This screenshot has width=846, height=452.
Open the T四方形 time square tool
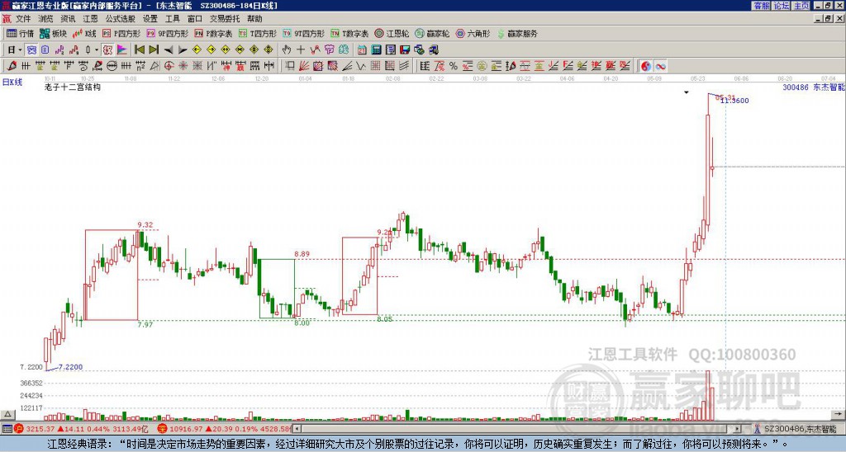pyautogui.click(x=258, y=33)
